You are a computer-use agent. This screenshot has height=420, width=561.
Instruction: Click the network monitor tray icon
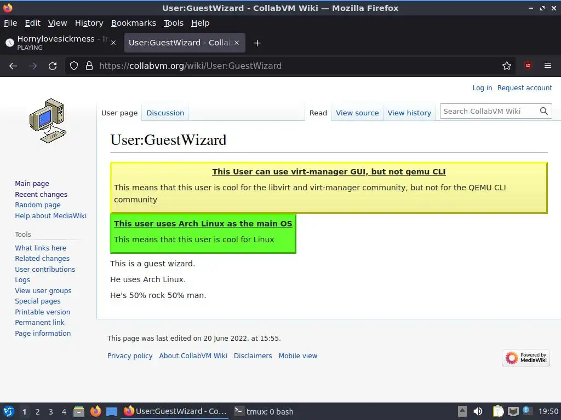pos(513,411)
